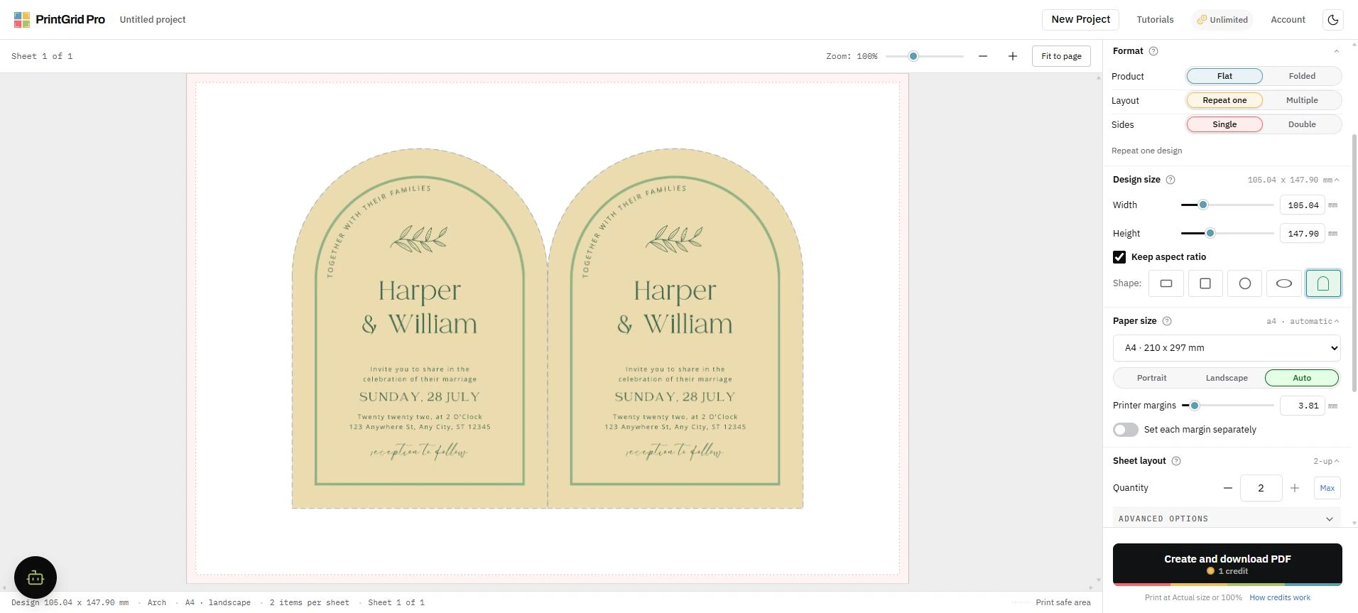This screenshot has width=1358, height=613.
Task: Click 'Print safe area' legend text
Action: [1063, 602]
